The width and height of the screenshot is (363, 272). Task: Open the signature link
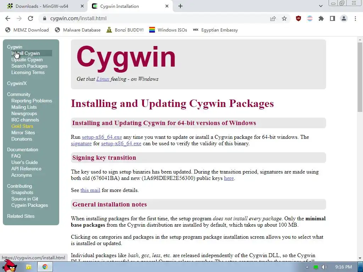tap(81, 144)
